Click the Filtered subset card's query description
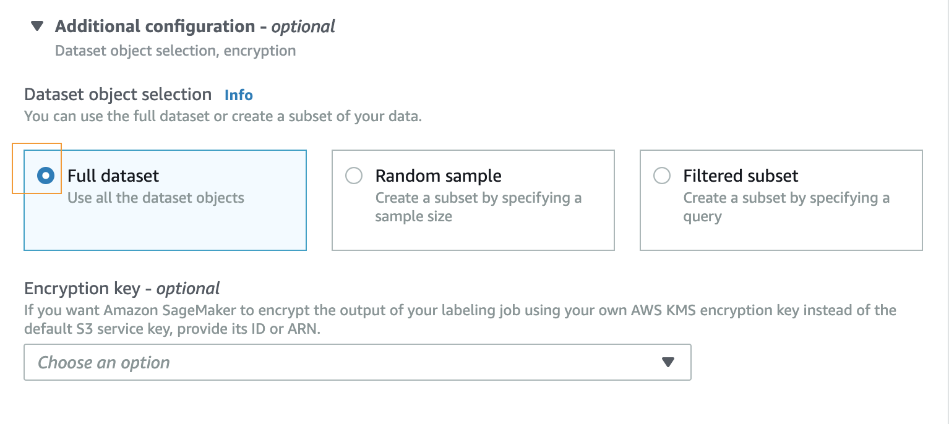The width and height of the screenshot is (949, 424). coord(787,208)
